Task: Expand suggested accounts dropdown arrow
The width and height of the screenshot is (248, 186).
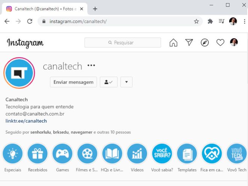Action: [126, 82]
